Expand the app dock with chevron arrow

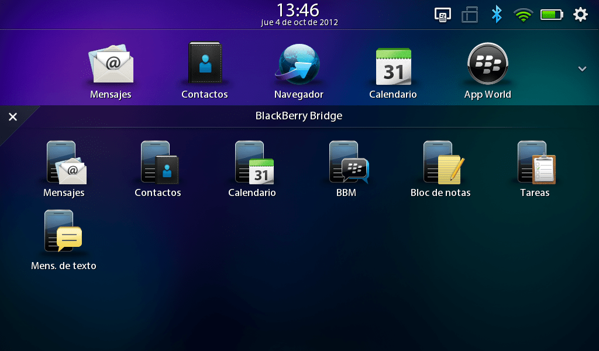[582, 69]
